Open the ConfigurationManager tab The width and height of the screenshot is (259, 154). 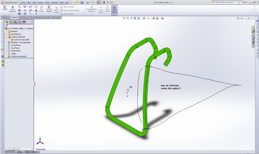point(15,22)
